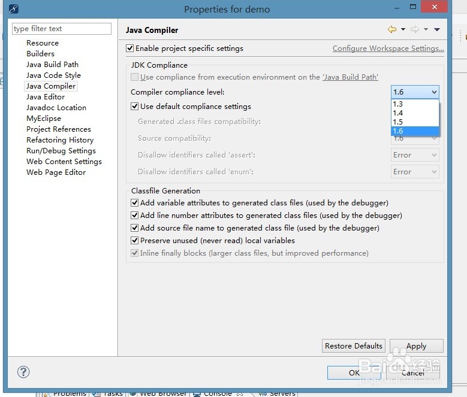Screen dimensions: 467x397
Task: Collapse the Compiler compliance level combo box
Action: tap(415, 92)
